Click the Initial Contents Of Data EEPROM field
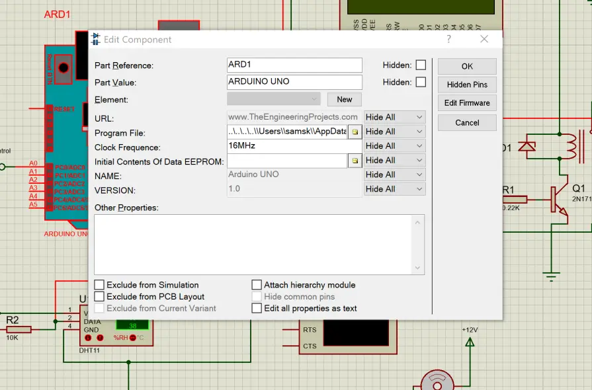 287,161
